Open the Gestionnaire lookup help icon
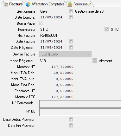The image size is (121, 136). (71, 11)
